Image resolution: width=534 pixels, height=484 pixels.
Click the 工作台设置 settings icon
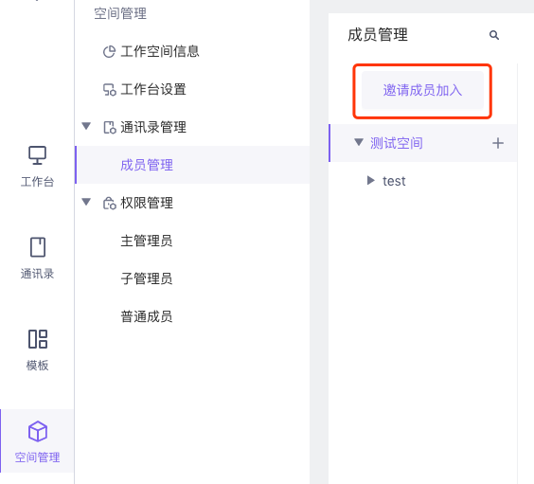(109, 90)
